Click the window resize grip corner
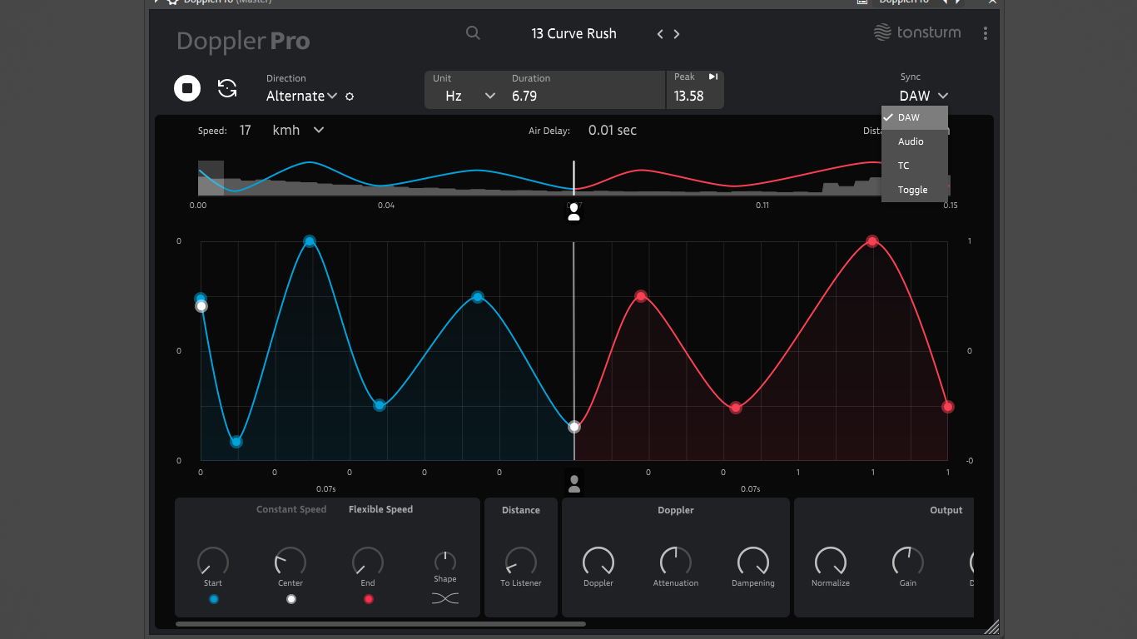The height and width of the screenshot is (639, 1137). point(991,627)
